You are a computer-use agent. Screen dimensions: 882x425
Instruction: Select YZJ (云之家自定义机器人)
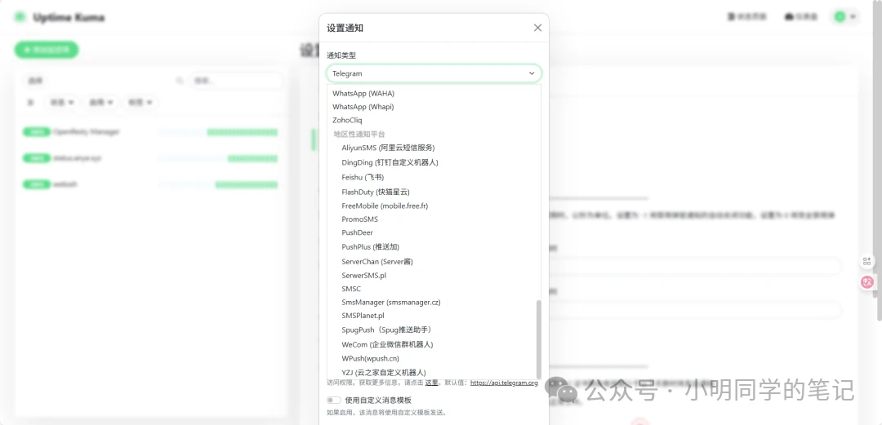pyautogui.click(x=384, y=373)
